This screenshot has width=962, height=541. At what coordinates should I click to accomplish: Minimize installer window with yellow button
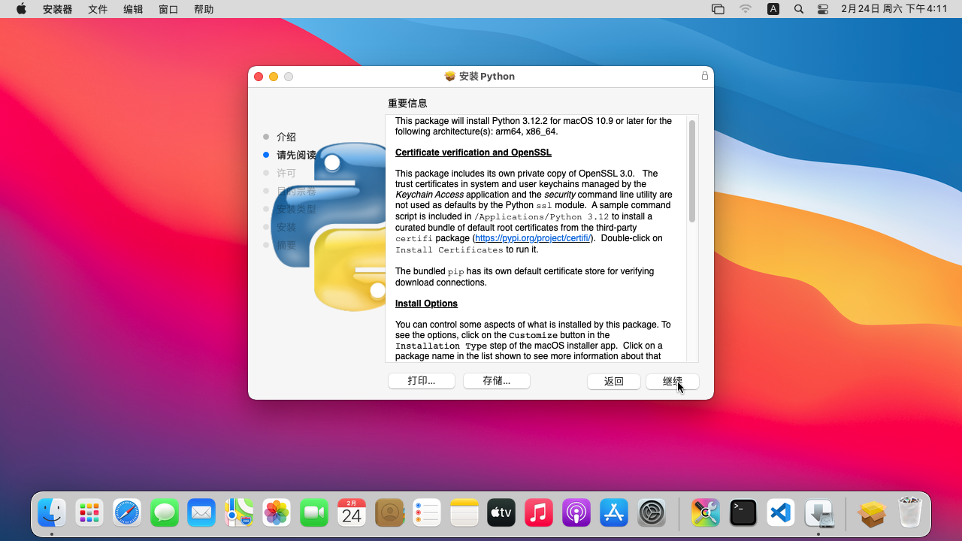point(274,77)
